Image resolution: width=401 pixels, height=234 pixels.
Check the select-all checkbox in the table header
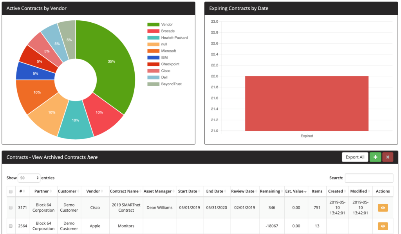coord(11,191)
